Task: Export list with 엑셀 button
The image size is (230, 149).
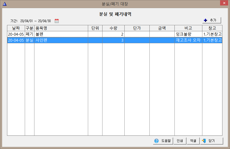Action: pos(193,141)
